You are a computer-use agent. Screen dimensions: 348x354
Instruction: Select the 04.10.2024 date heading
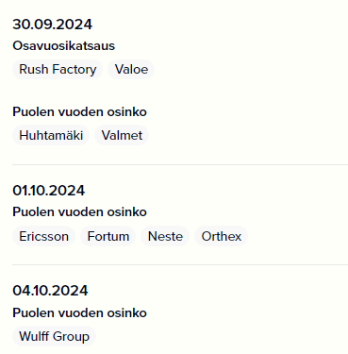pos(50,291)
